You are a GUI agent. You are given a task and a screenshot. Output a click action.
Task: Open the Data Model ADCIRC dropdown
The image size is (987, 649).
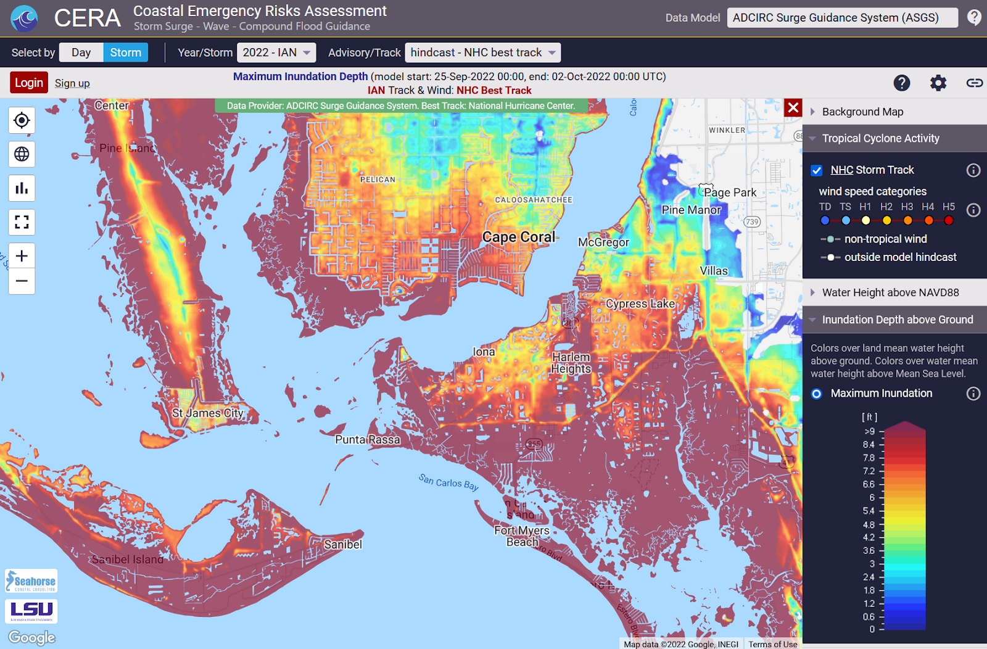(843, 18)
